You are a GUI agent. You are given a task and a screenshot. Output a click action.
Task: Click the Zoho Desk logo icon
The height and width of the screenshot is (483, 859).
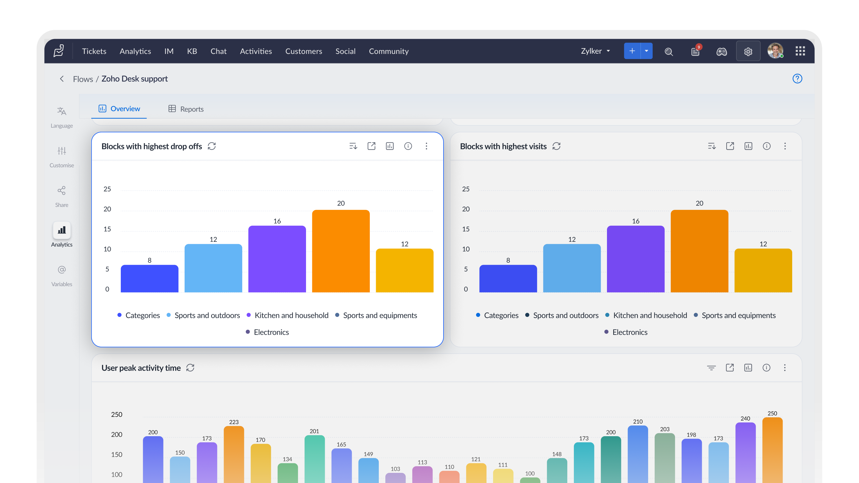[x=59, y=51]
